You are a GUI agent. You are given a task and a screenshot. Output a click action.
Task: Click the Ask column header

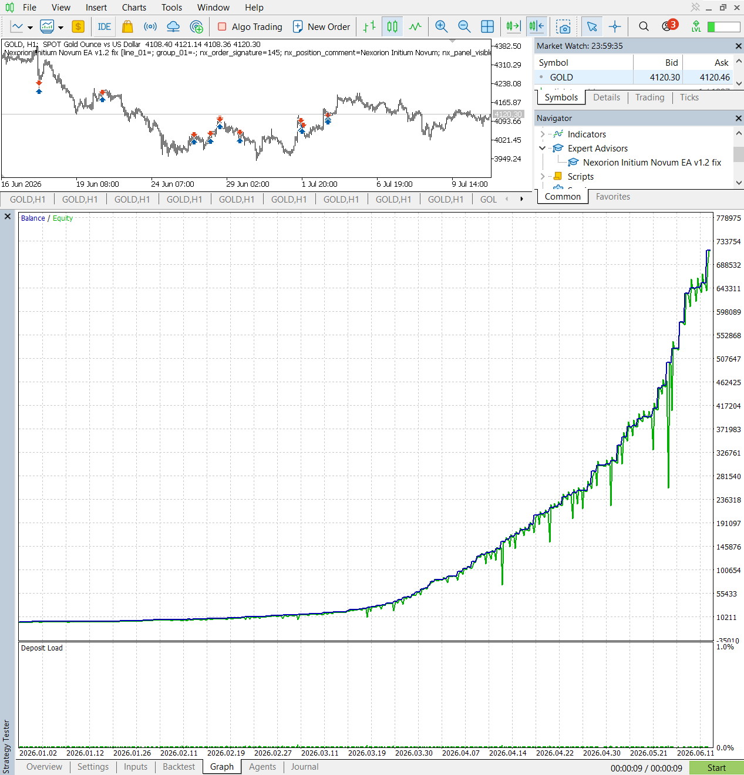coord(708,63)
